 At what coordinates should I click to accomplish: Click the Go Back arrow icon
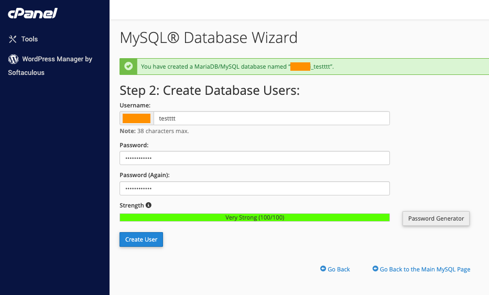[x=323, y=268]
